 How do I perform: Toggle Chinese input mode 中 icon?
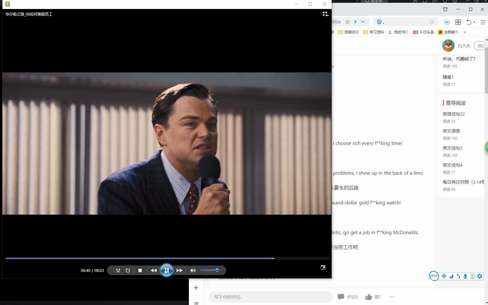pyautogui.click(x=444, y=276)
